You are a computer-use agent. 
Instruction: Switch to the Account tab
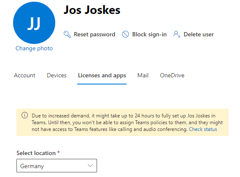(x=24, y=75)
